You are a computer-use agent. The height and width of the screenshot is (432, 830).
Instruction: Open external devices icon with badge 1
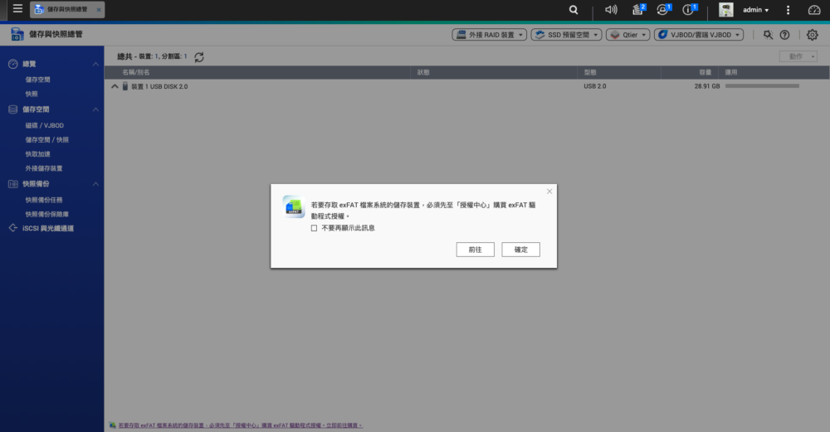(x=663, y=9)
